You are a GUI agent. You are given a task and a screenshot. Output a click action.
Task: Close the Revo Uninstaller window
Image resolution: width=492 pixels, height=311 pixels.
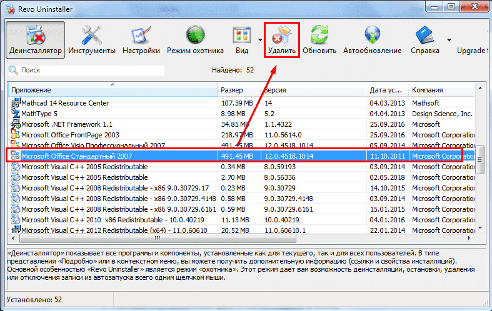474,7
